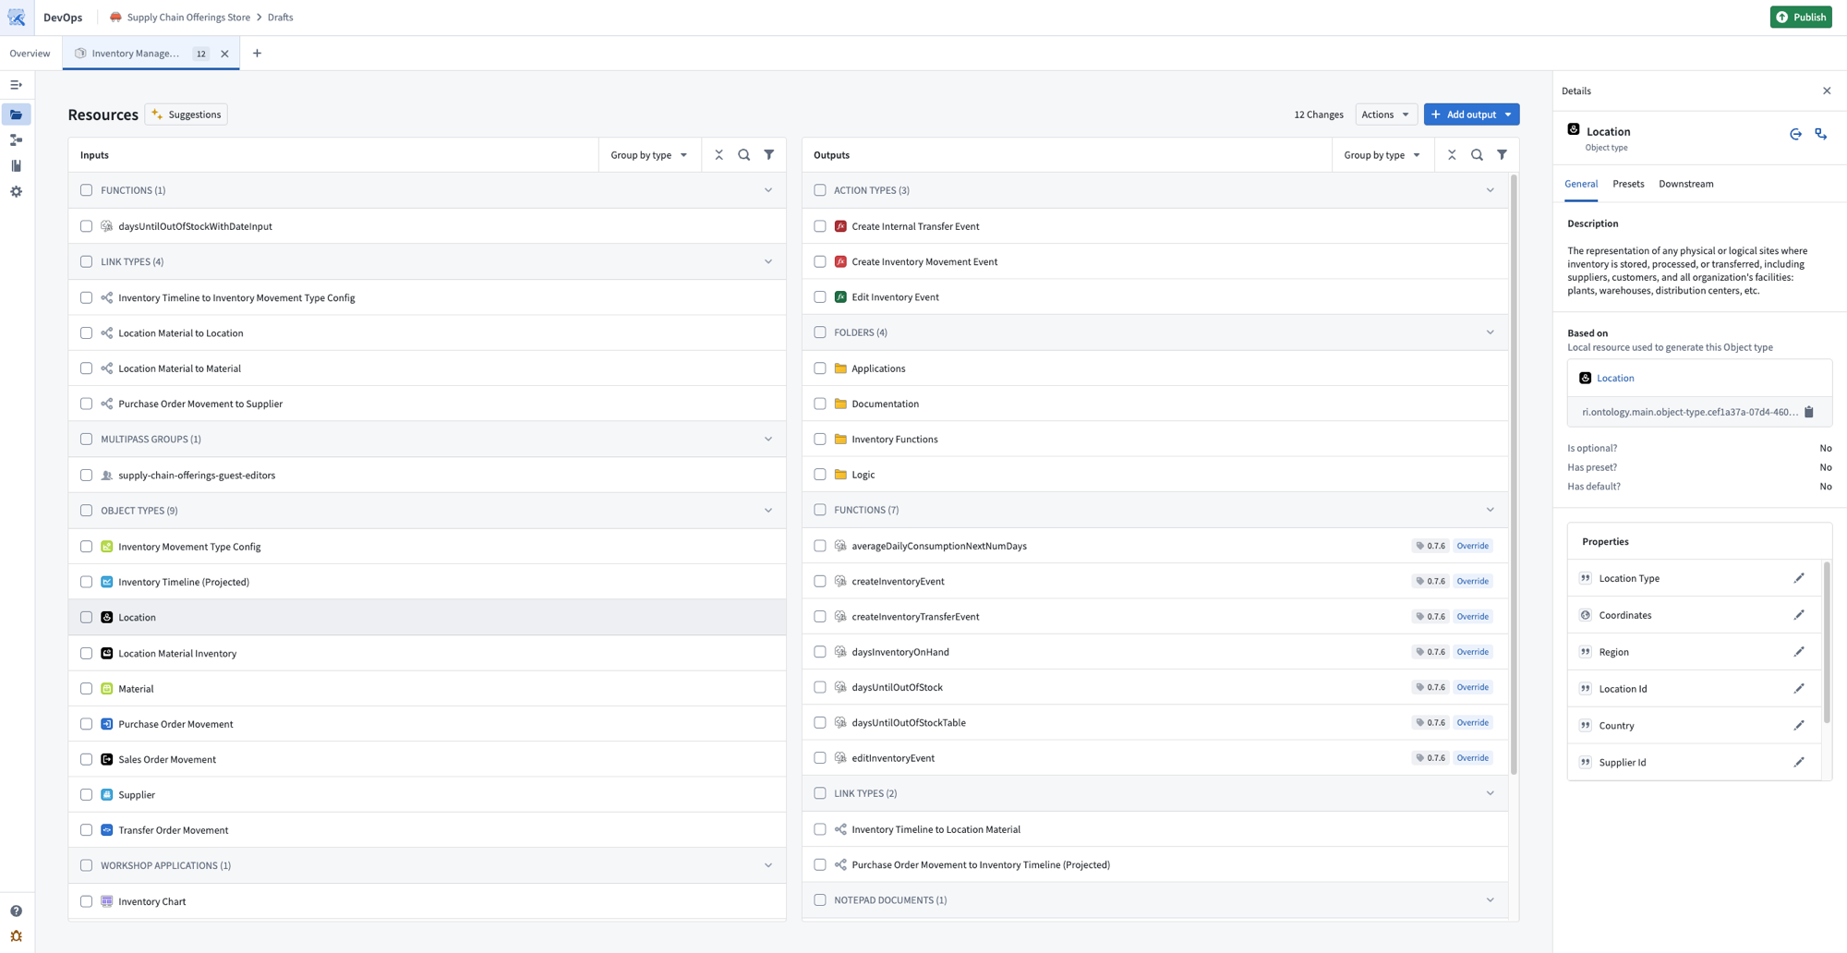Click the replace-input arrow icon in Details

click(x=1795, y=134)
